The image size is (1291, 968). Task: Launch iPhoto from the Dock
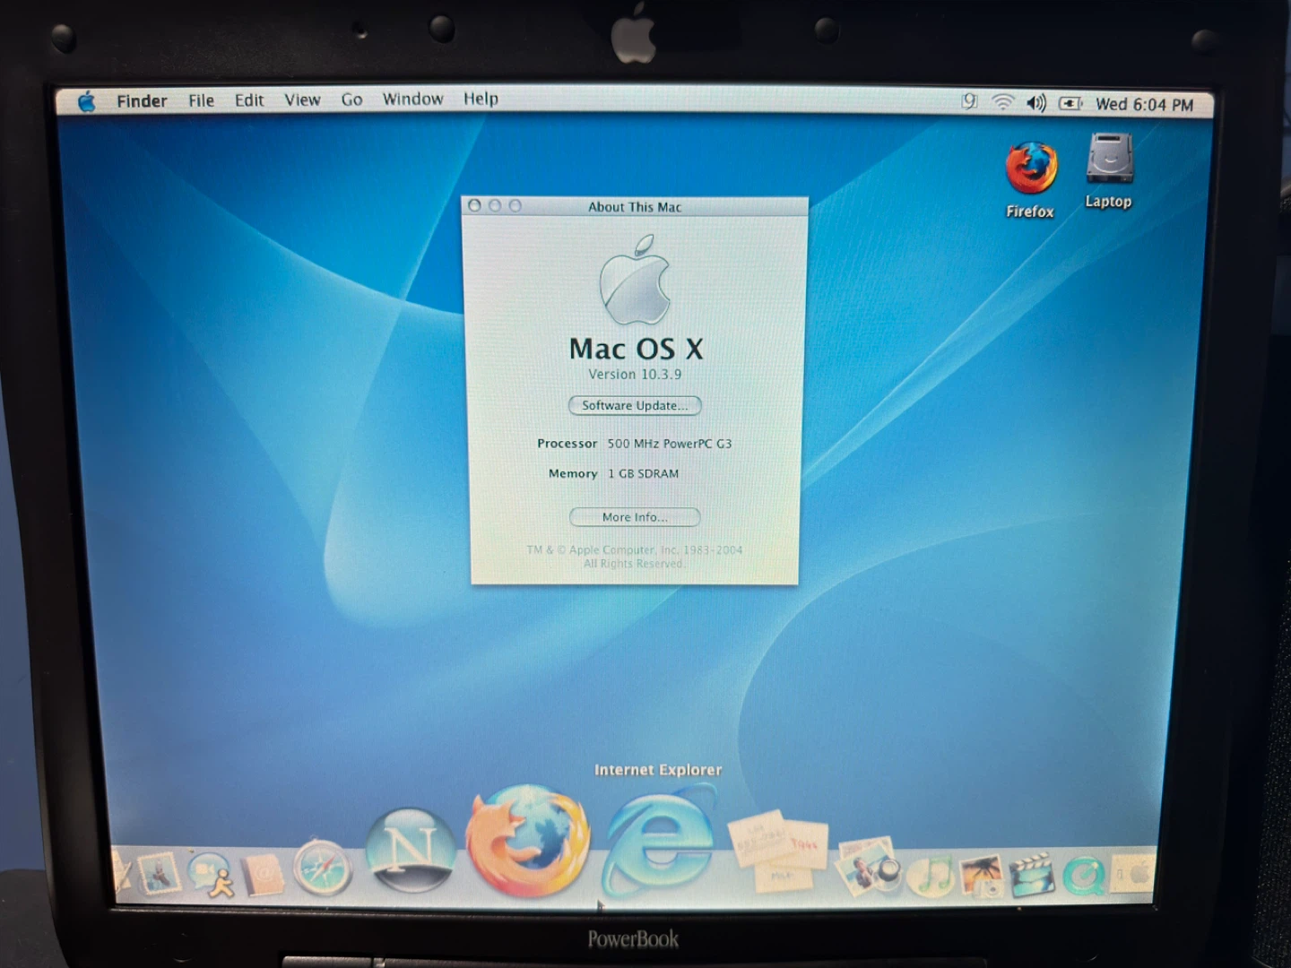tap(983, 875)
